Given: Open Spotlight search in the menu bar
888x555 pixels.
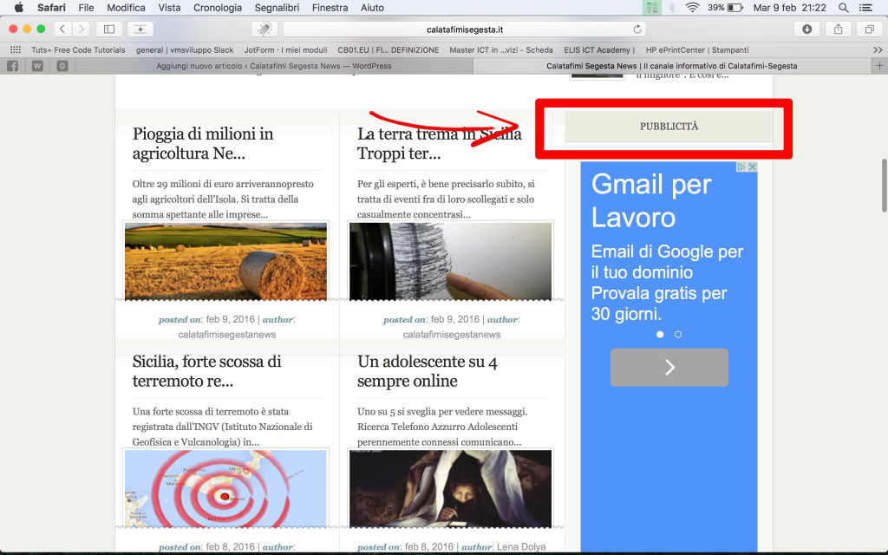Looking at the screenshot, I should 843,7.
